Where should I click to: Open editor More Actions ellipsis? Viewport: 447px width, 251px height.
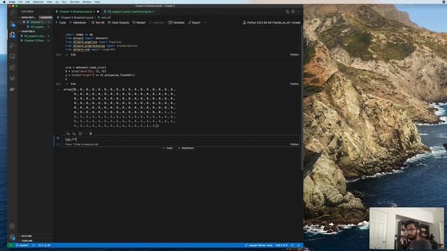tap(298, 12)
